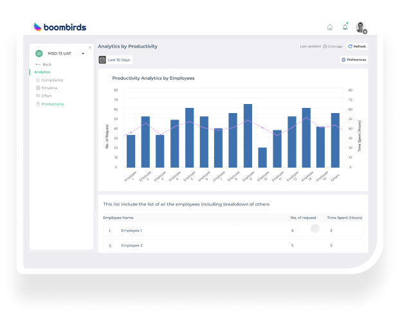
Task: Select Productivity in the sidebar menu
Action: click(52, 103)
